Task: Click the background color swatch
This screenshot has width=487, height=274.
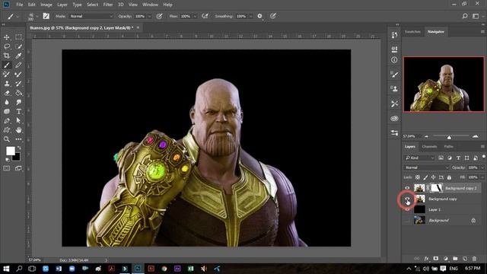Action: click(17, 158)
